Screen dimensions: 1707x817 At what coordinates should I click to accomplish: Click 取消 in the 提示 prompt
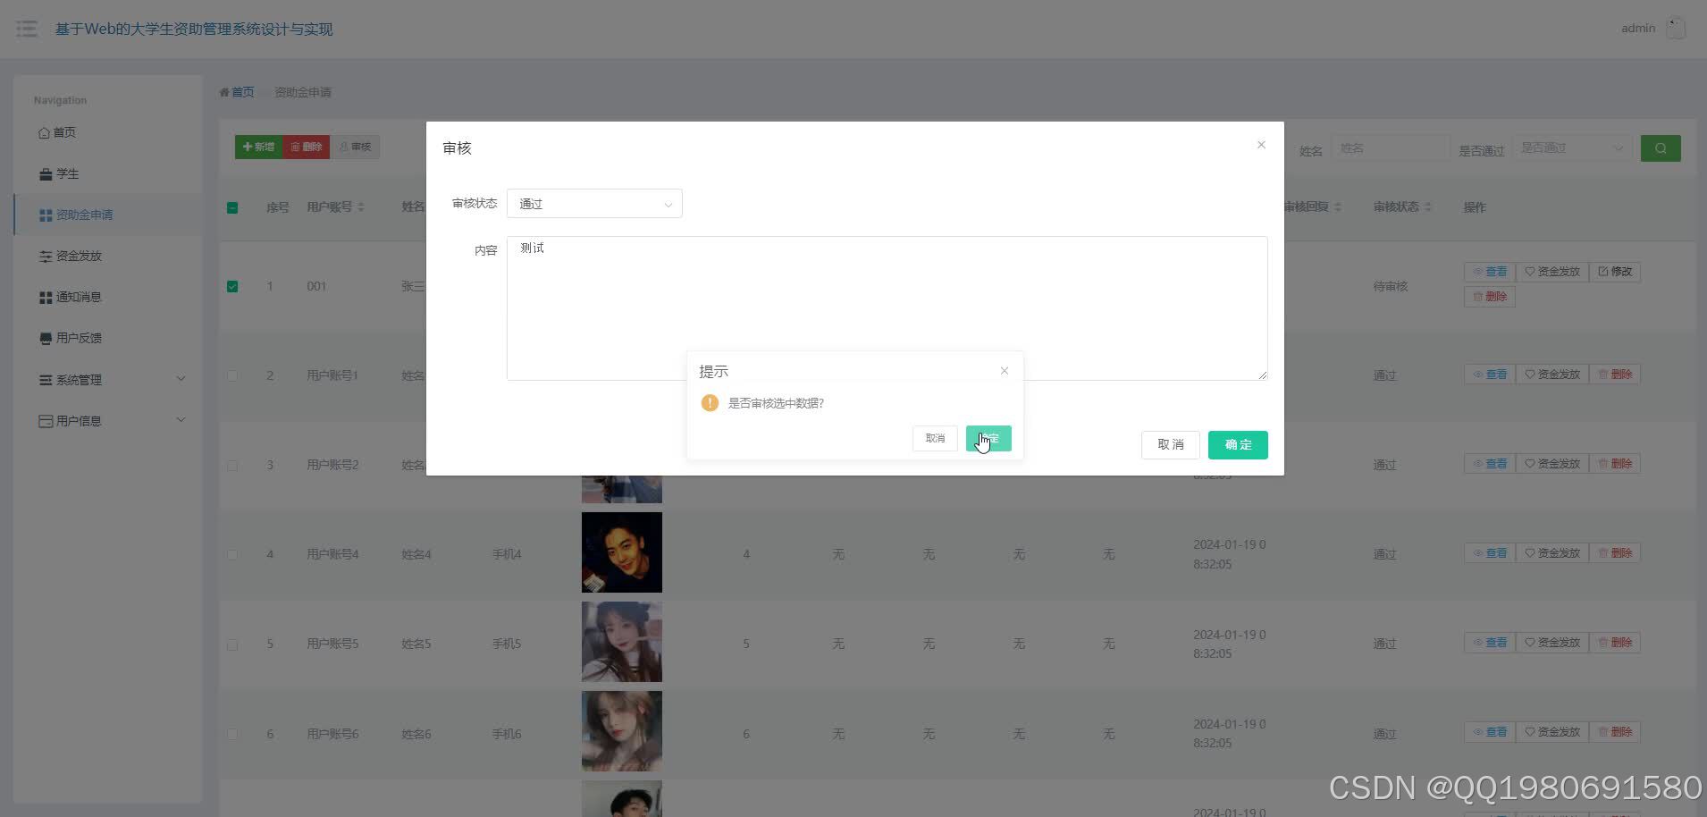[935, 438]
